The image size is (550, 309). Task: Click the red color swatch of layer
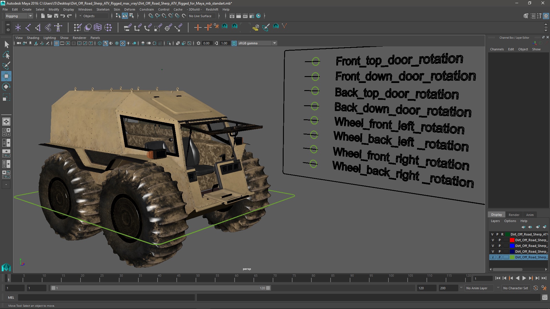pos(512,240)
